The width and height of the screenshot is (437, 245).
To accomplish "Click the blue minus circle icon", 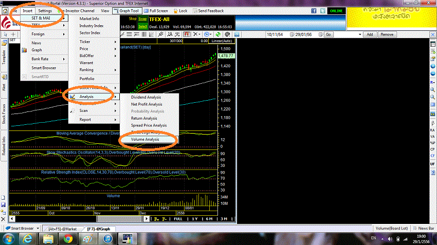I will [432, 74].
